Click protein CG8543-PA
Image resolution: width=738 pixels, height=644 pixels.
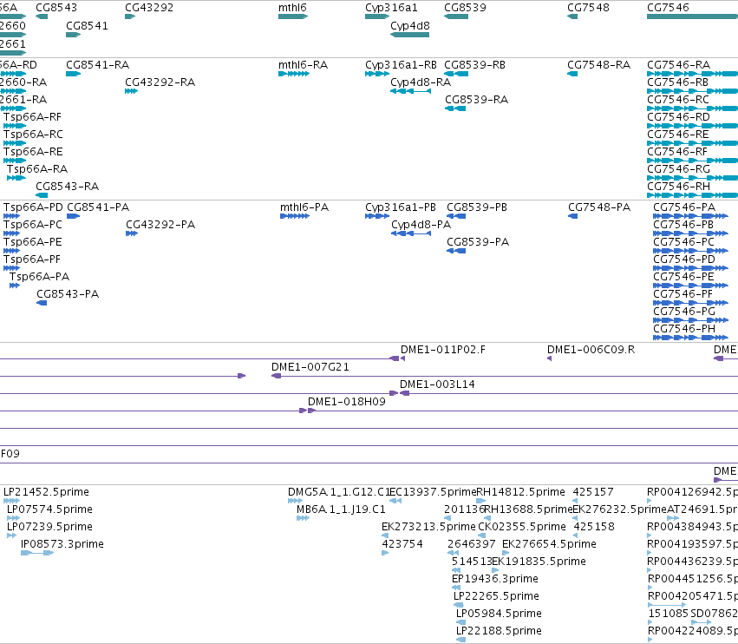pos(68,294)
